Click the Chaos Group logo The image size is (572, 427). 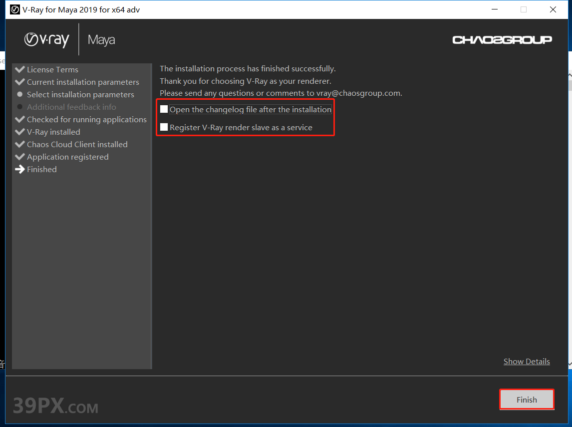(x=502, y=39)
